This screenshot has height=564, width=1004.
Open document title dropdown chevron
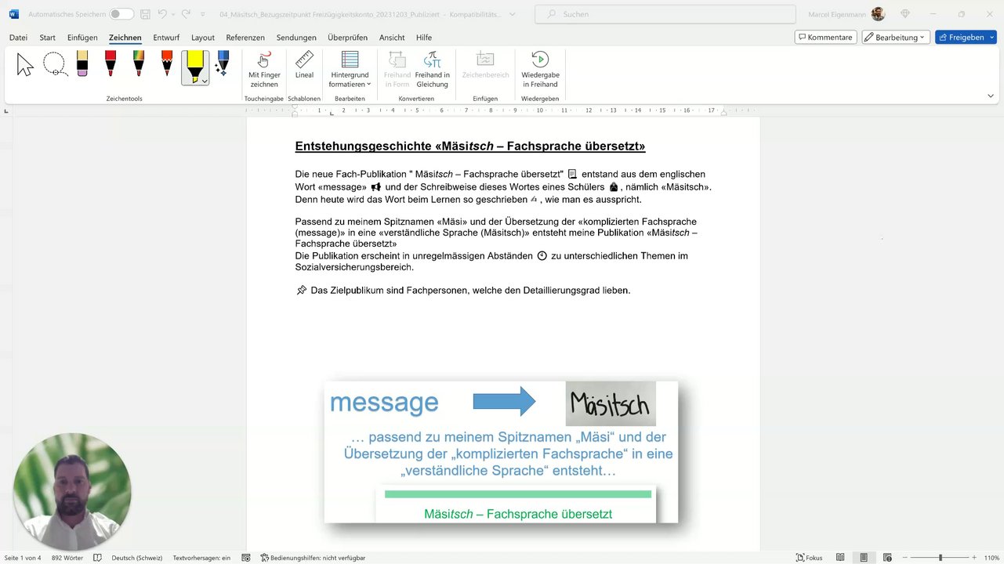[513, 14]
